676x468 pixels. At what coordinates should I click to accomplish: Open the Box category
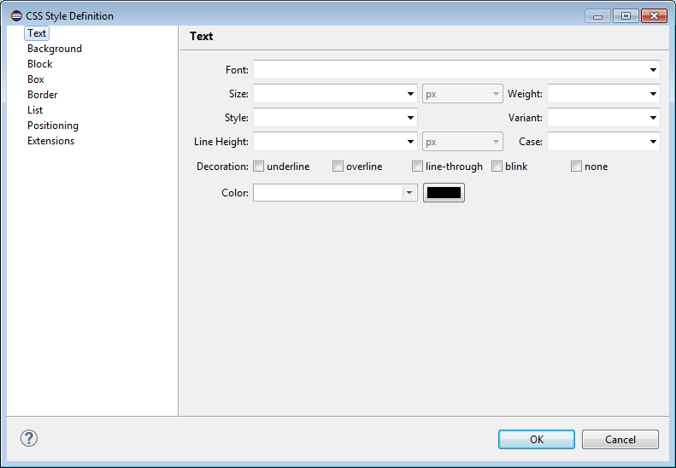[36, 79]
